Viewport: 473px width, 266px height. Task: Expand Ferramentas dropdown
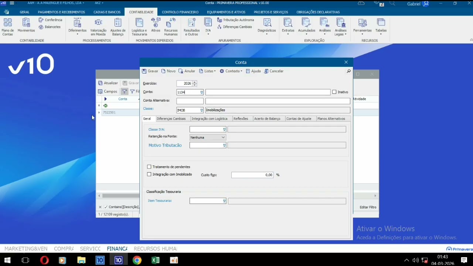click(x=362, y=34)
